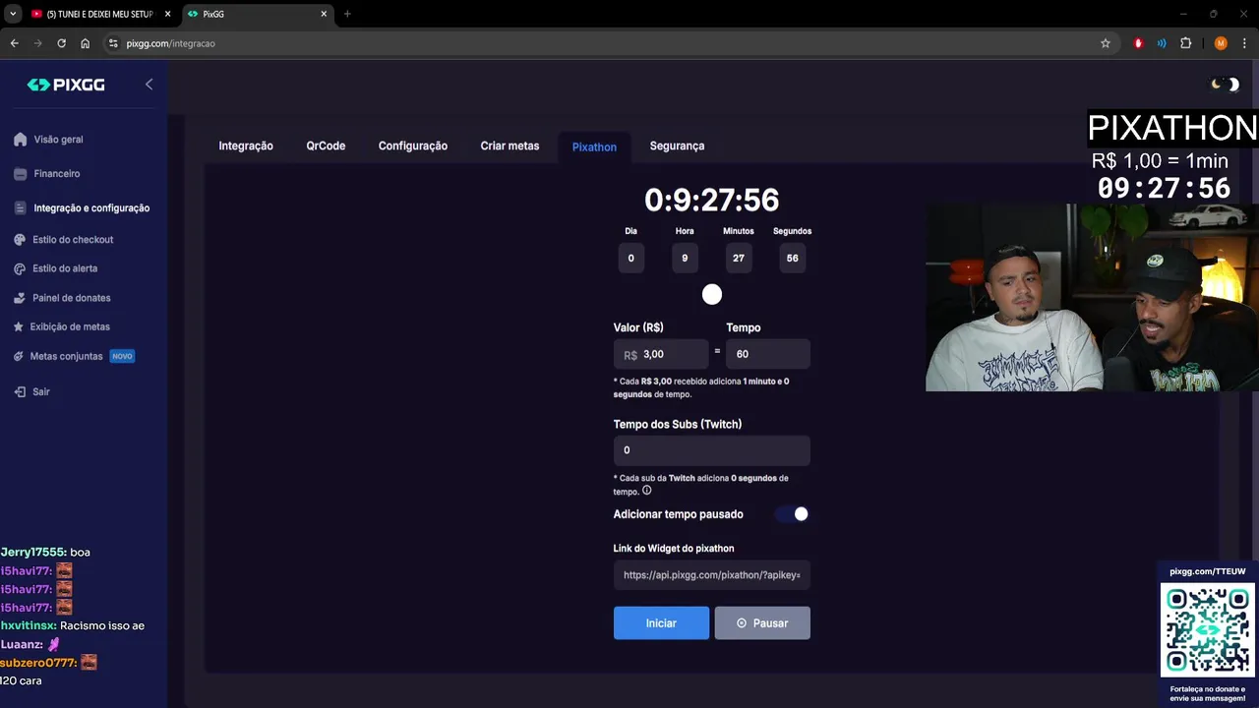Open a new browser tab
Screen dimensions: 1259x708
pos(347,14)
